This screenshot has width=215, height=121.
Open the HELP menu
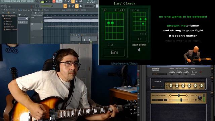(x=33, y=1)
